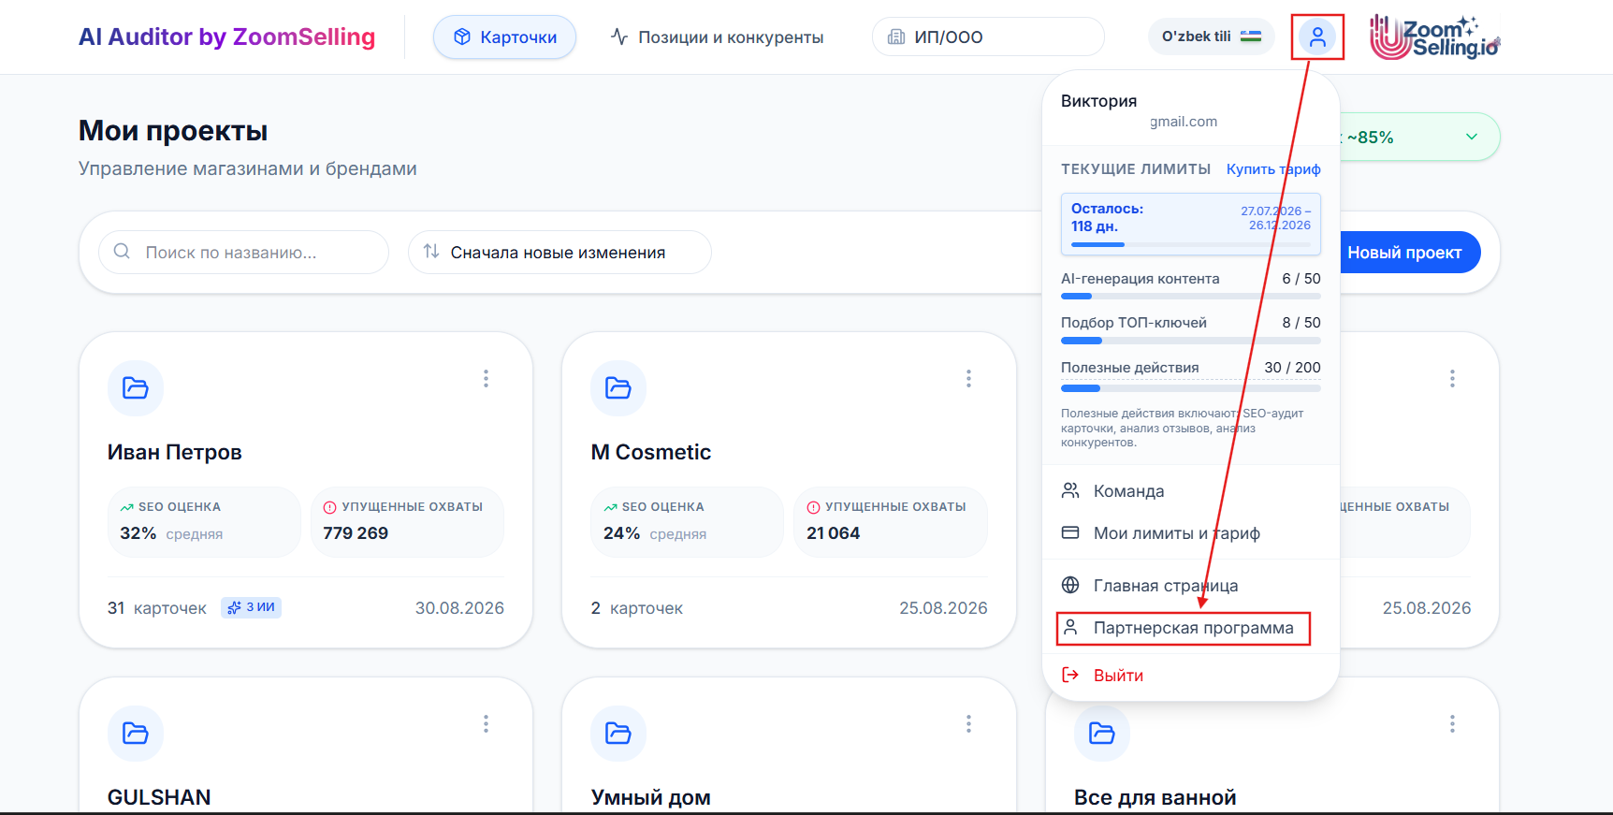The image size is (1613, 815).
Task: Click SEO оценка 32% box on Иван Петров
Action: pos(204,521)
